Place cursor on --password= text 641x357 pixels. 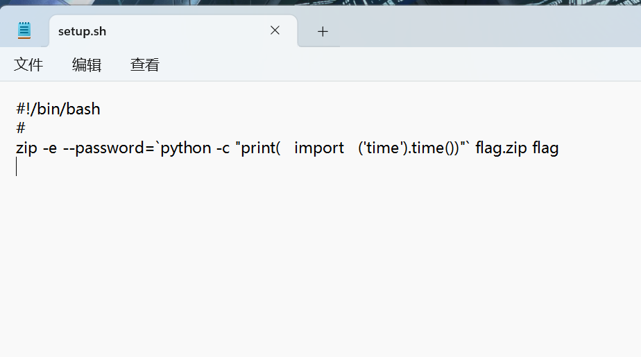coord(108,148)
